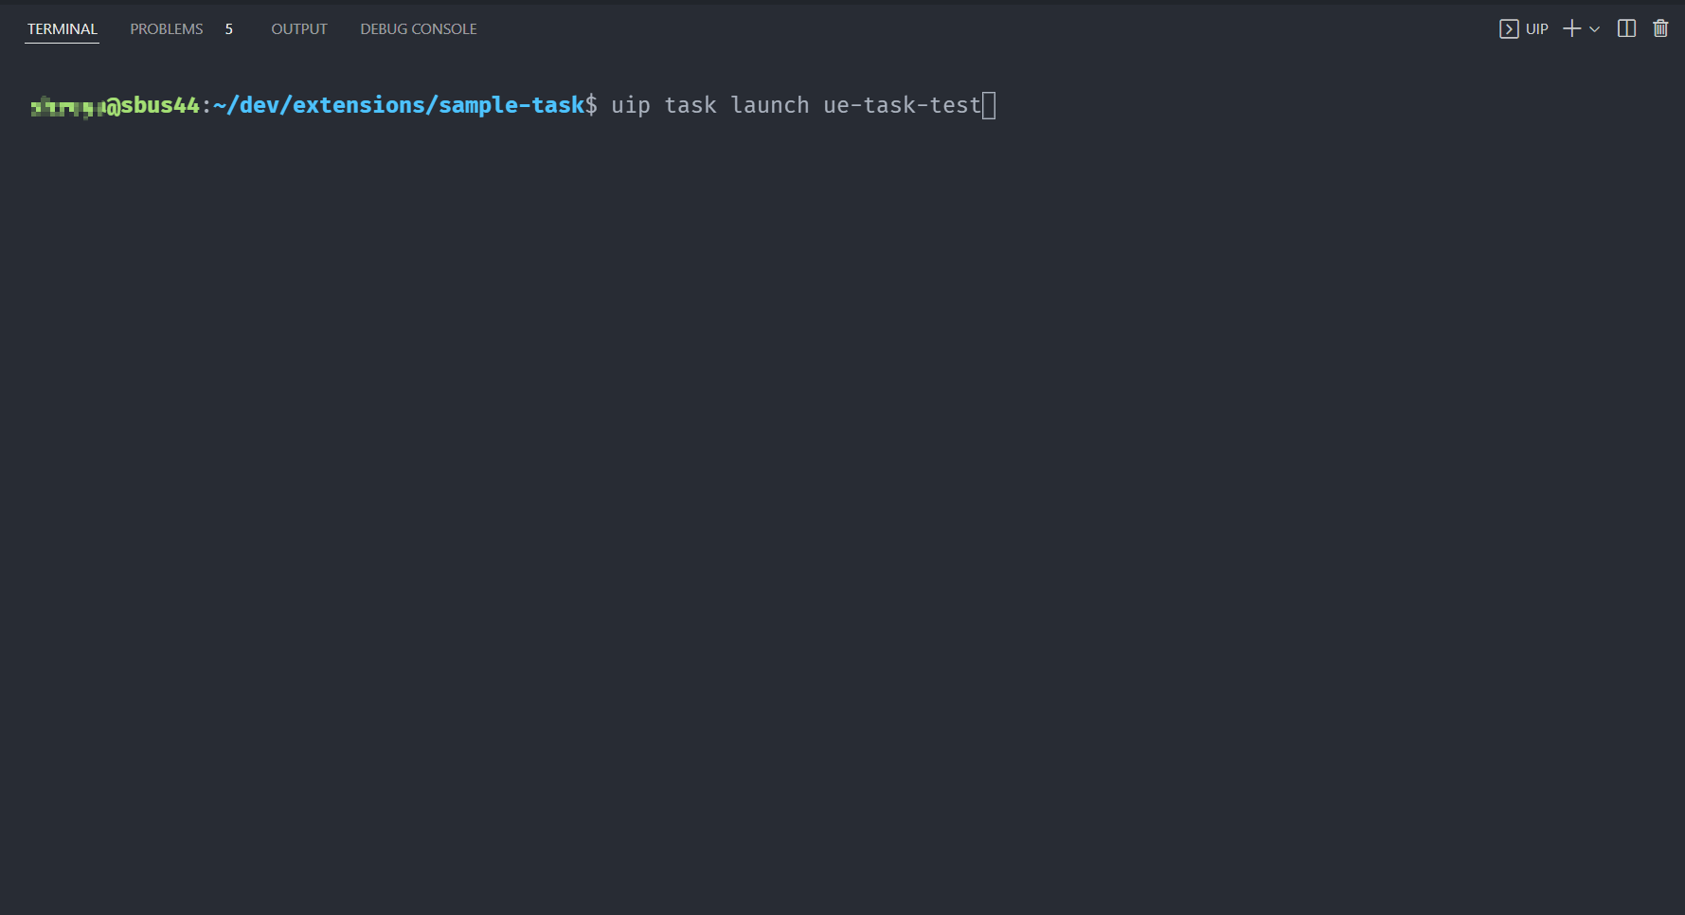Select the DEBUG CONSOLE tab
The image size is (1685, 915).
click(419, 29)
